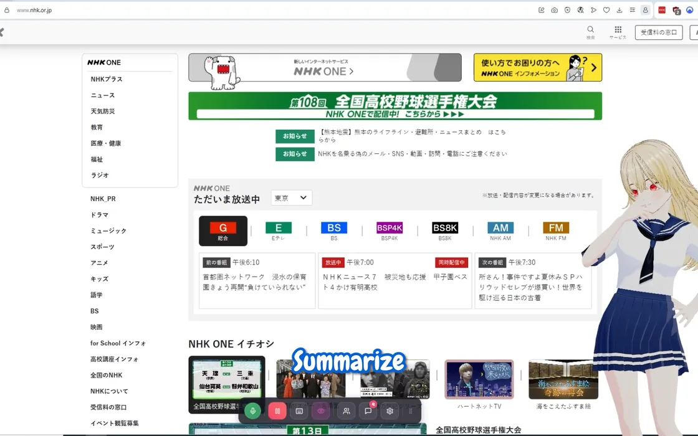Open the ad blocker shield icon
698x436 pixels.
567,10
